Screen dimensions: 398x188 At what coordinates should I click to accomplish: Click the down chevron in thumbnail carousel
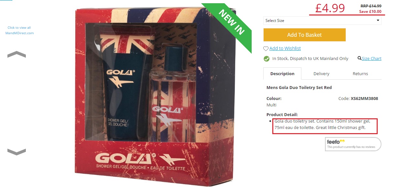coord(16,152)
